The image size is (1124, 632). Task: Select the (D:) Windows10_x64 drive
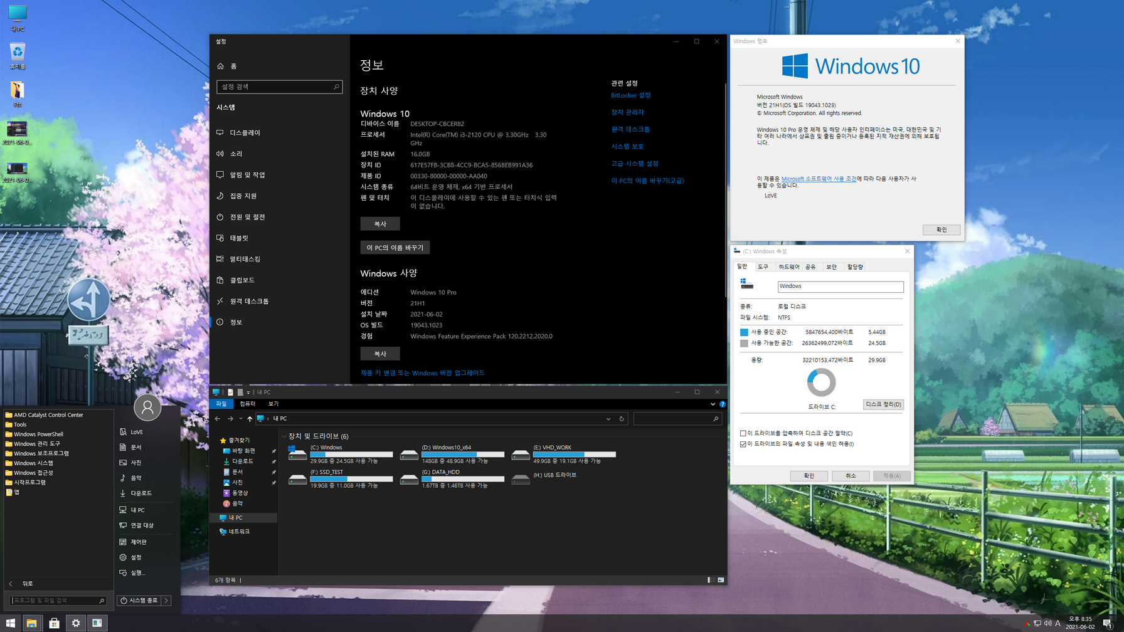452,455
